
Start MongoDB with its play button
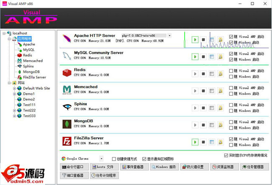pyautogui.click(x=195, y=125)
